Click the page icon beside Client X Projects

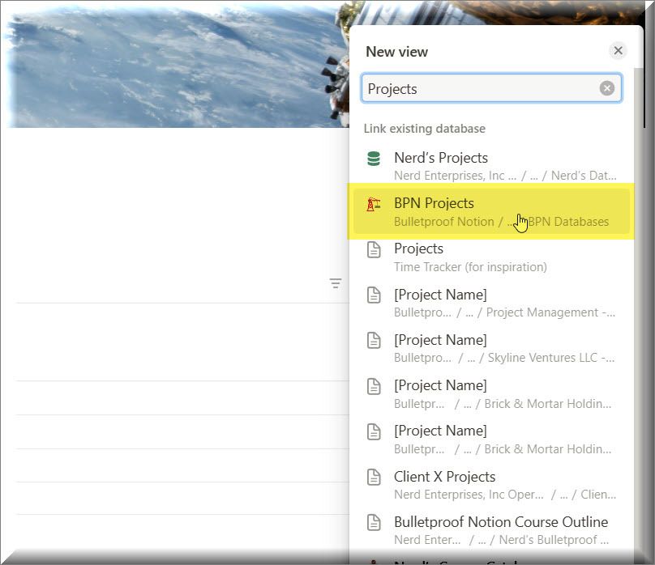(x=374, y=477)
